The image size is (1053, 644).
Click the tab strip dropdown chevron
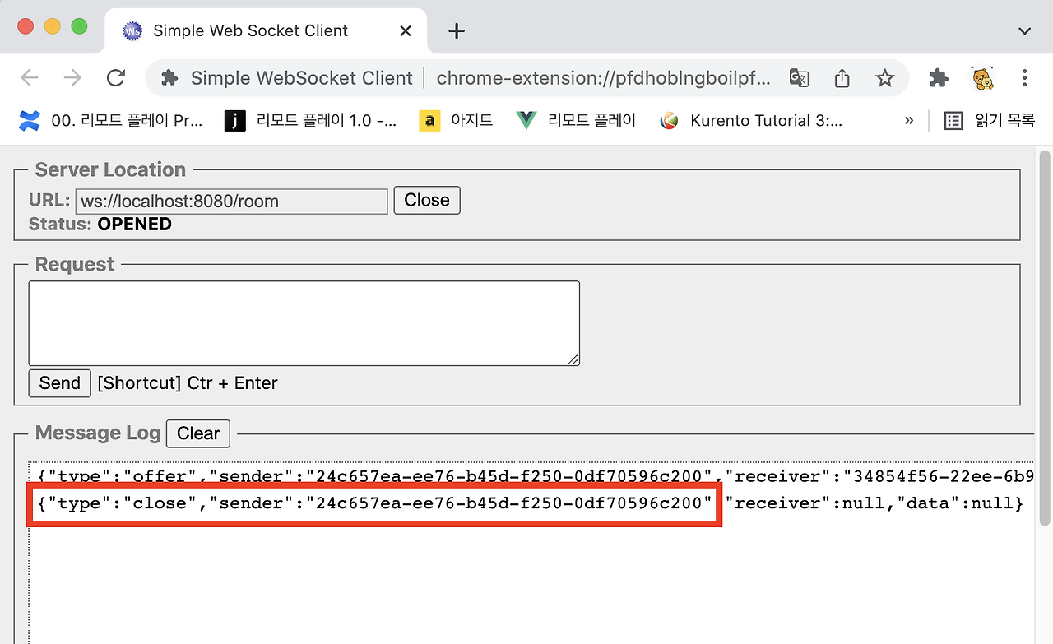click(x=1024, y=30)
